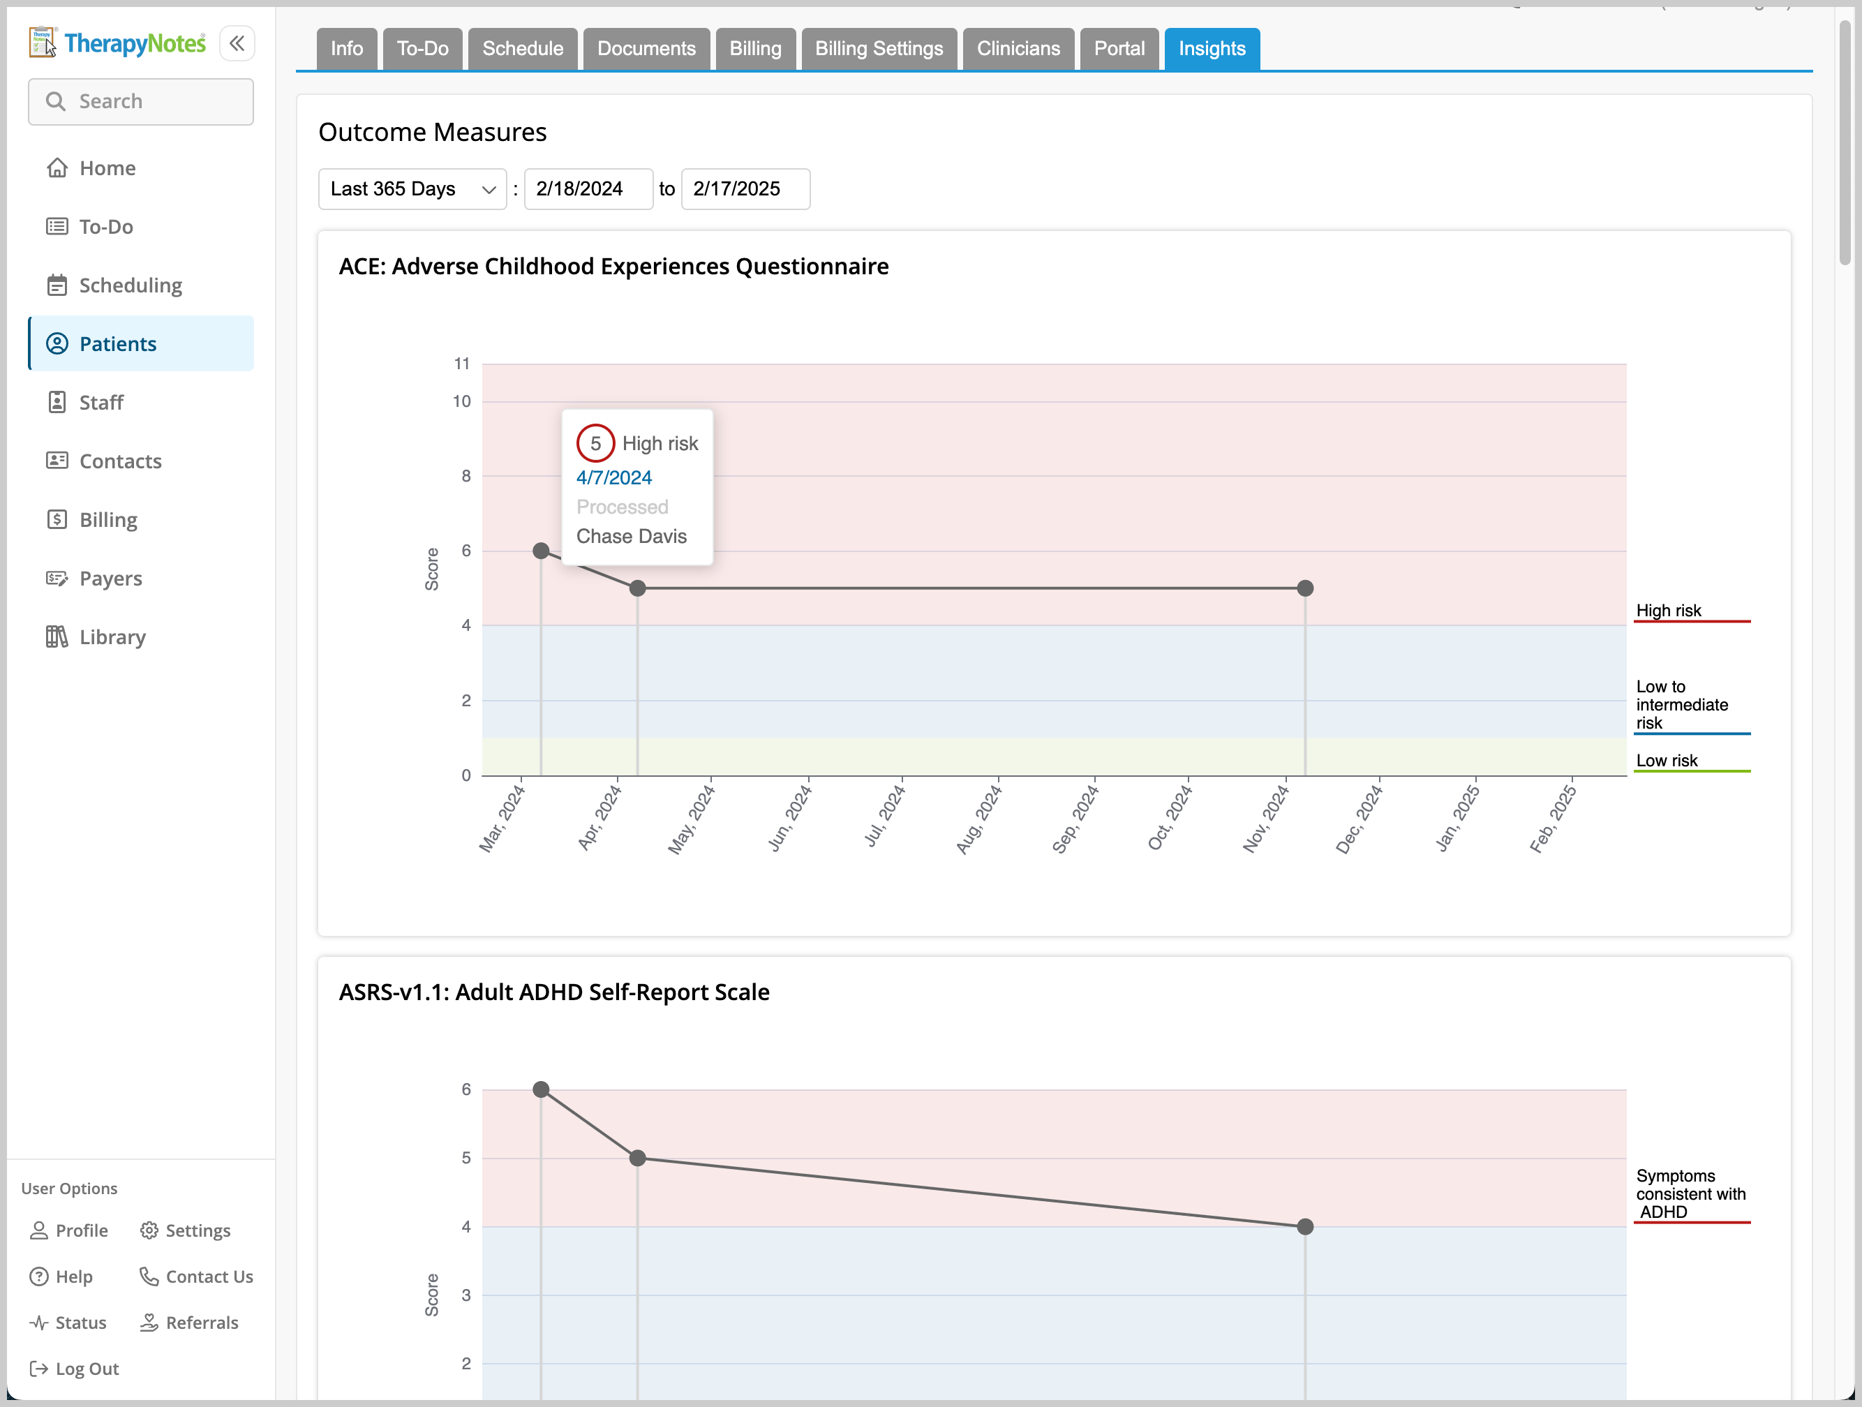Open the Library books icon
The width and height of the screenshot is (1862, 1407).
57,637
